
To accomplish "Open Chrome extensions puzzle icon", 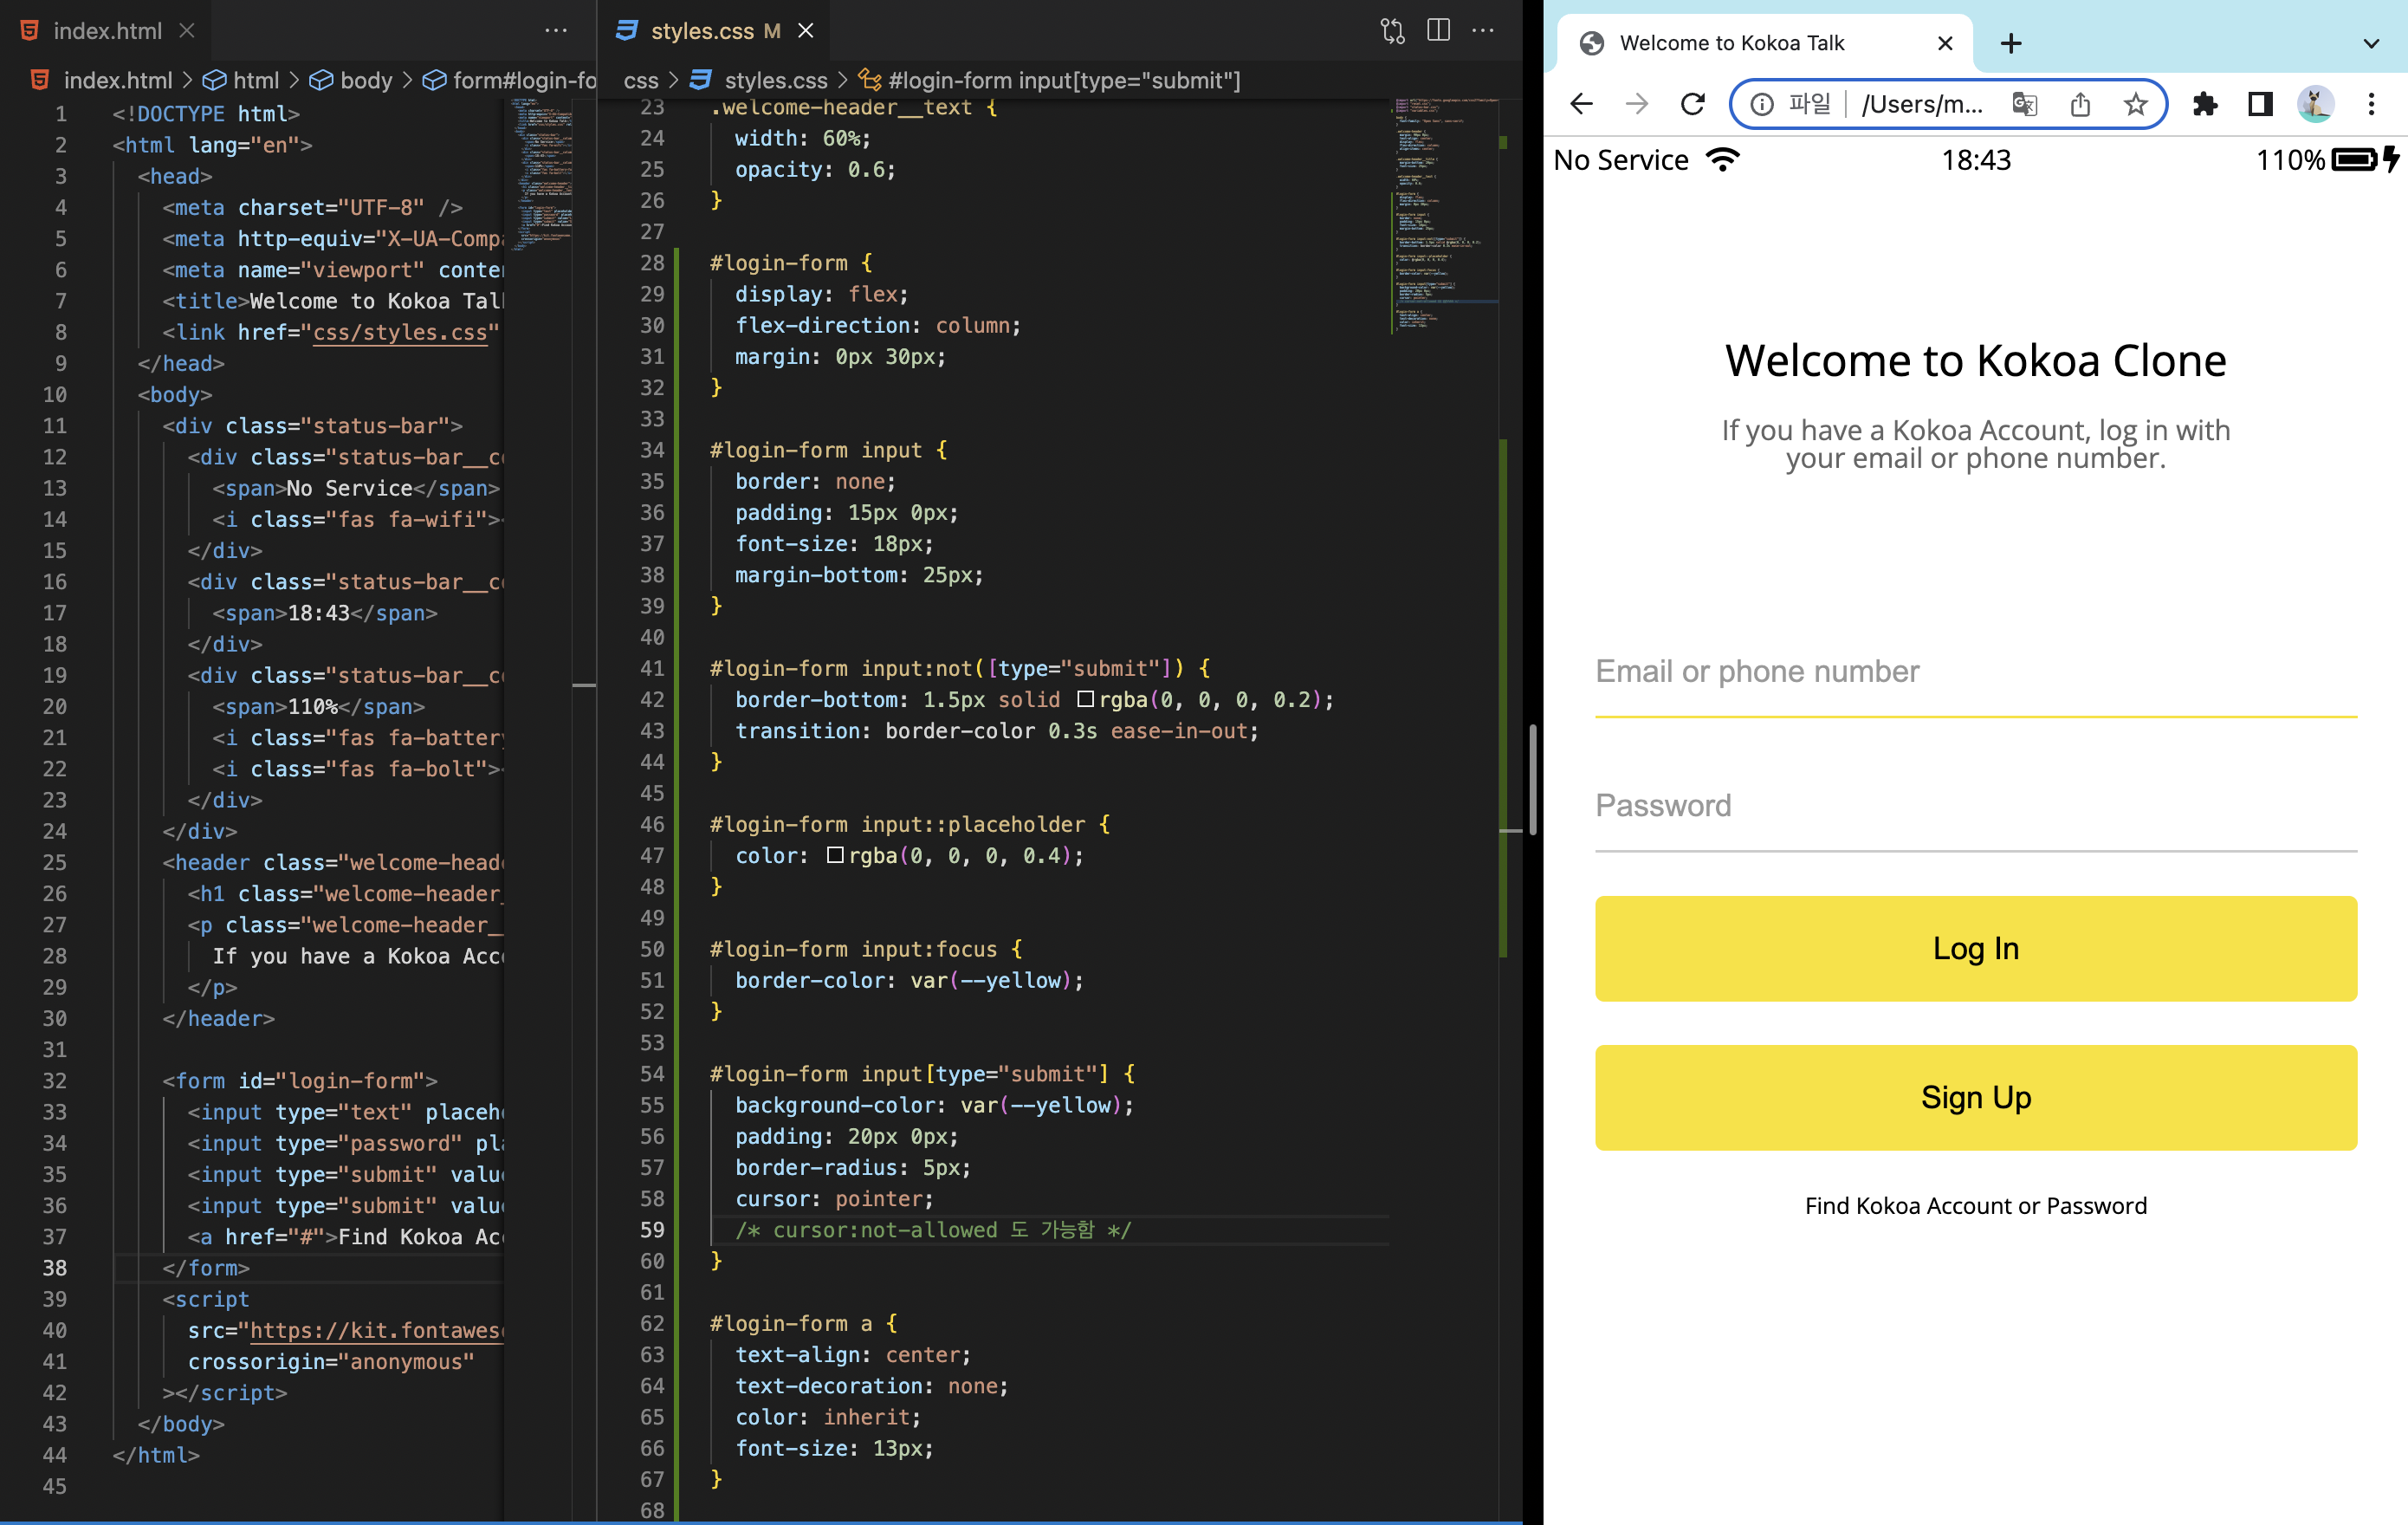I will click(x=2204, y=104).
